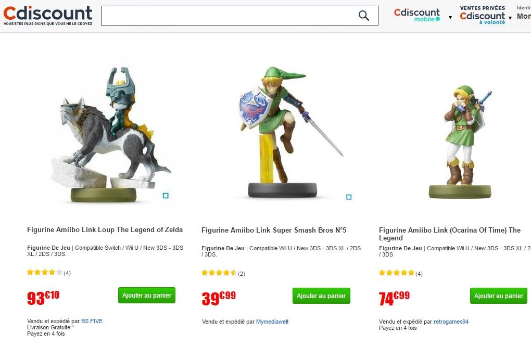Tick the compare checkbox under Link Loup image

(166, 196)
